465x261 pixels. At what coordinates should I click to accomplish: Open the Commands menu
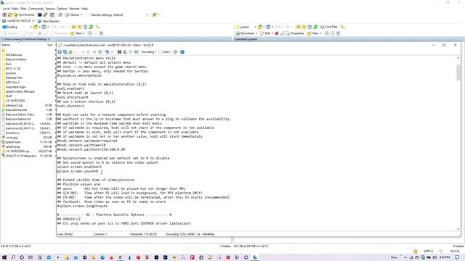click(x=36, y=9)
